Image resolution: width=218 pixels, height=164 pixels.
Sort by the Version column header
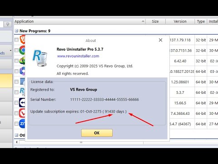180,21
